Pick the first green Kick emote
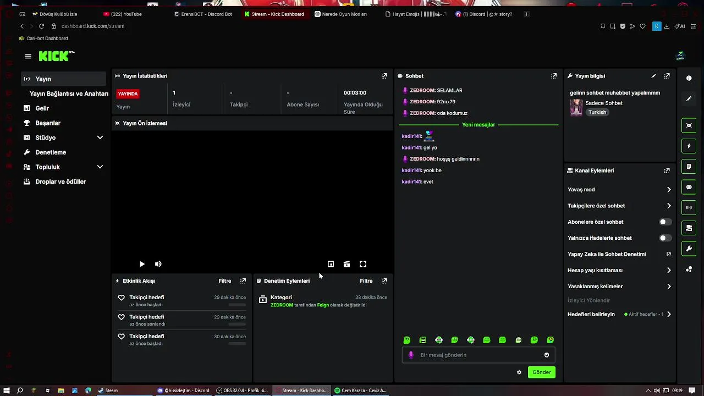 click(407, 340)
